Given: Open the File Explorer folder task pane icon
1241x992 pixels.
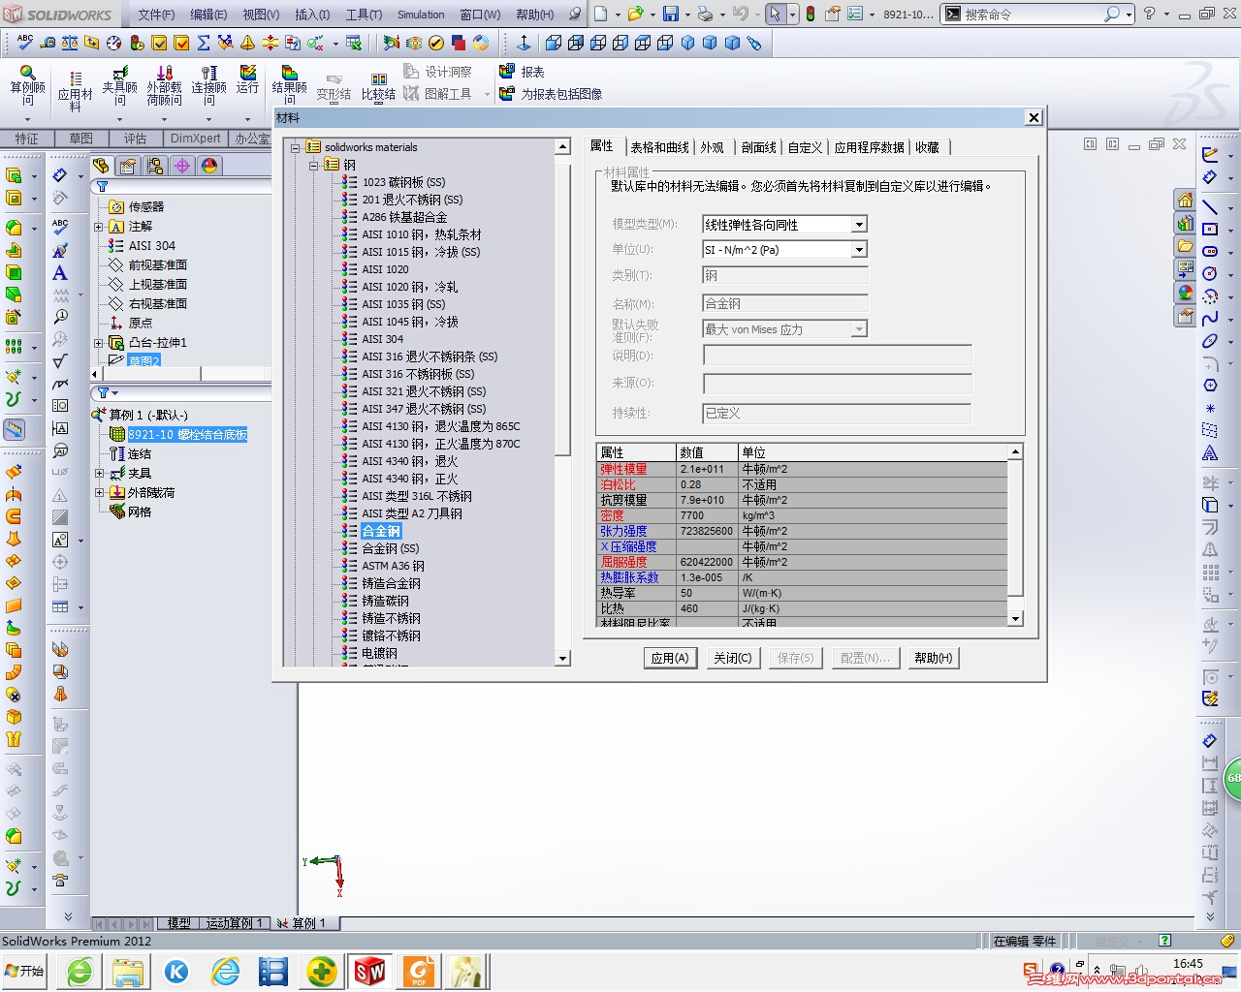Looking at the screenshot, I should [1185, 246].
